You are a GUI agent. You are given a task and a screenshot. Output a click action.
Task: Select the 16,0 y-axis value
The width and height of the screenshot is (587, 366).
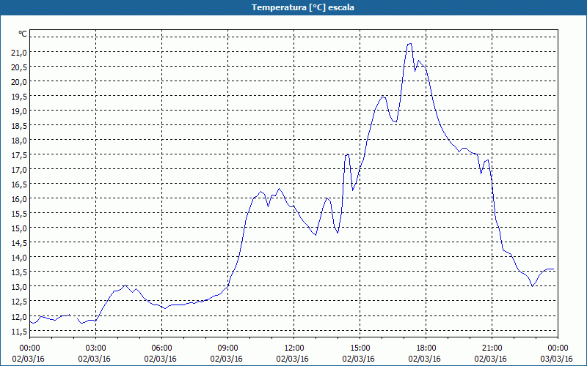point(19,199)
